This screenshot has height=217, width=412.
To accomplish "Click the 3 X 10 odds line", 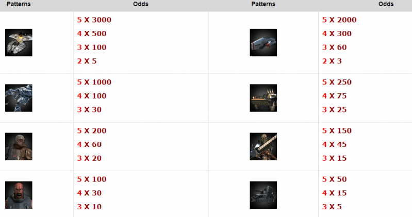I will point(89,207).
